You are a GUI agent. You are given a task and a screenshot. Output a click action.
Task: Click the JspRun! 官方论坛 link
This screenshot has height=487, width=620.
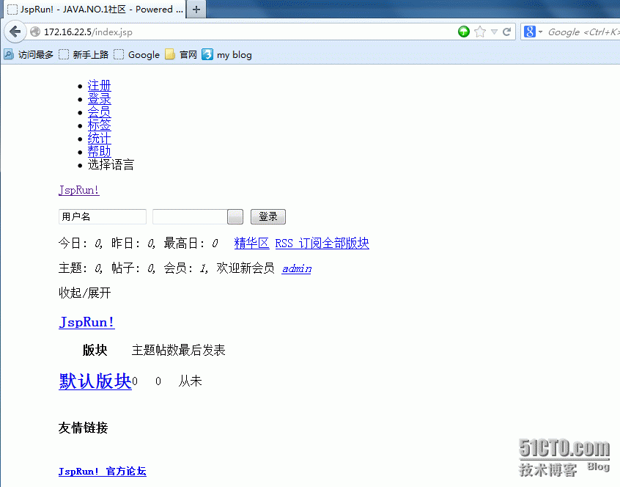(x=103, y=471)
